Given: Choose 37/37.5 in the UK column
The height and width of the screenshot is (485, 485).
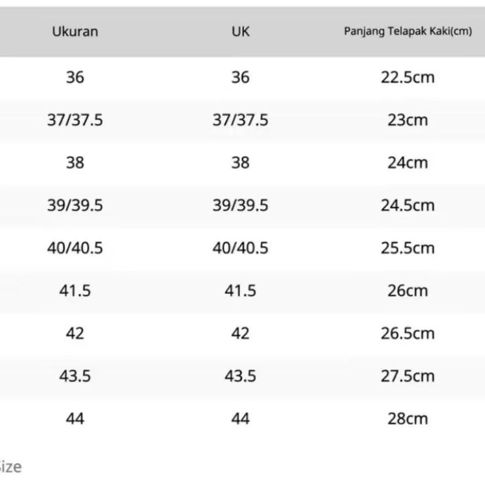Looking at the screenshot, I should (x=240, y=120).
